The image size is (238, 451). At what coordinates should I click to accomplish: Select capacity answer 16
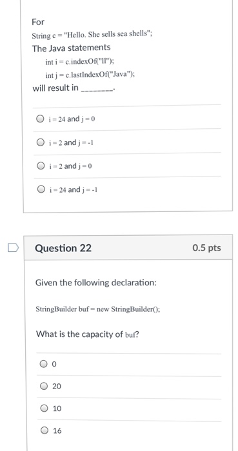pos(45,430)
